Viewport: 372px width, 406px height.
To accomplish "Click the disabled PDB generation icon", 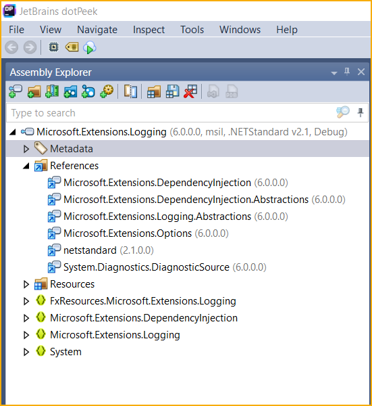I will click(x=232, y=91).
